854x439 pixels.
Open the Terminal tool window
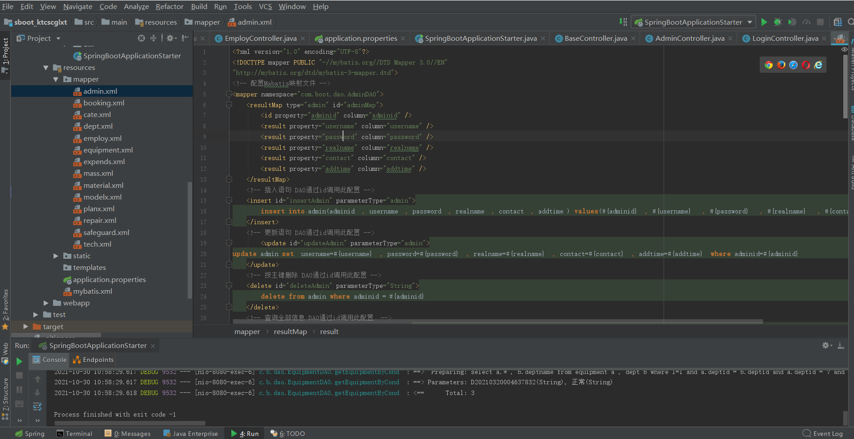point(75,434)
